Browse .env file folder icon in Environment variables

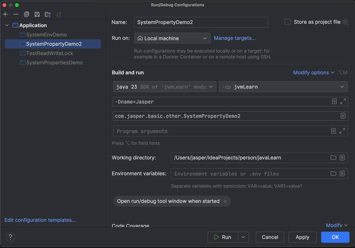[333, 173]
